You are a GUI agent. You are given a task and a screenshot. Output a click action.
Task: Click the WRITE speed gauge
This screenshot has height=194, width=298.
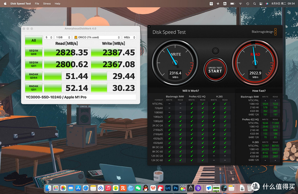point(175,62)
